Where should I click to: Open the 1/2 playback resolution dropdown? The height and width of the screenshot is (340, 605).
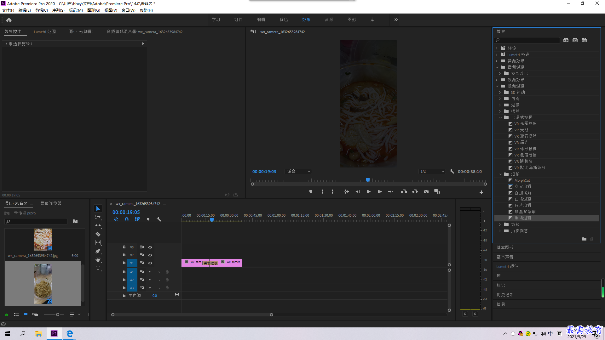(x=432, y=172)
